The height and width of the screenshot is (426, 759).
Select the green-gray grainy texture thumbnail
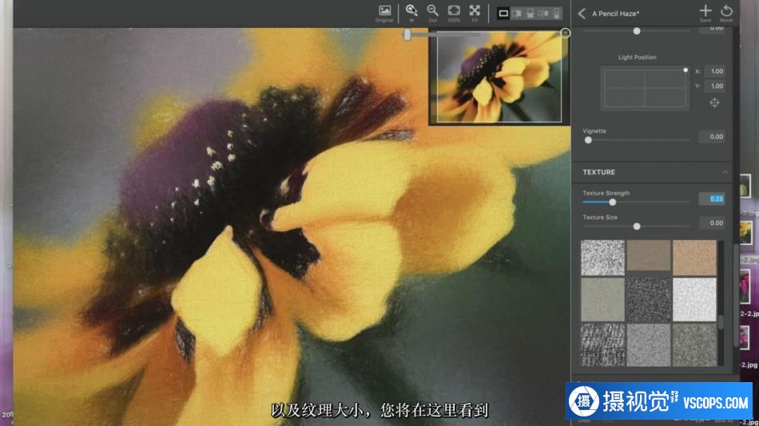click(x=694, y=345)
